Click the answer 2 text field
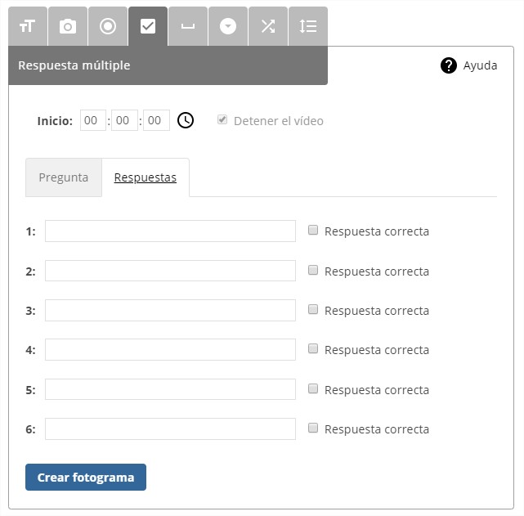The width and height of the screenshot is (524, 516). coord(170,271)
